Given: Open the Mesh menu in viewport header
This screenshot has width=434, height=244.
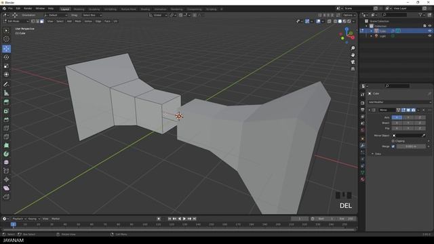Looking at the screenshot, I should pos(78,21).
